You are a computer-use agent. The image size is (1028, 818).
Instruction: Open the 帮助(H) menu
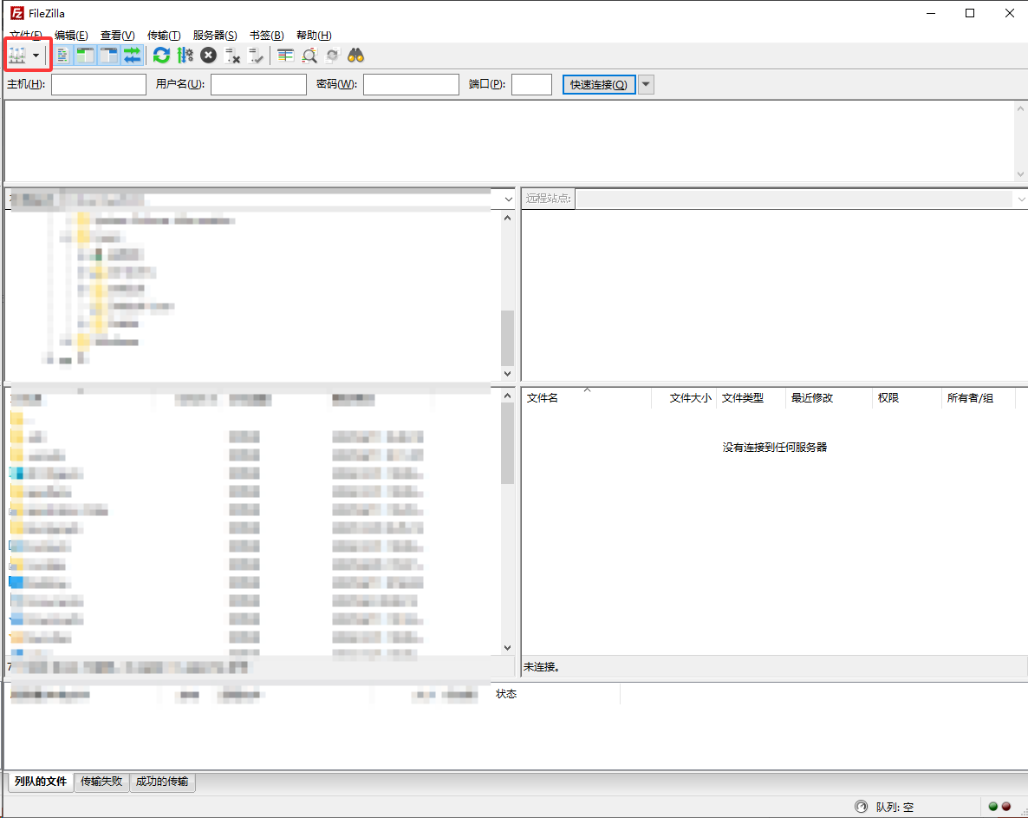(314, 36)
